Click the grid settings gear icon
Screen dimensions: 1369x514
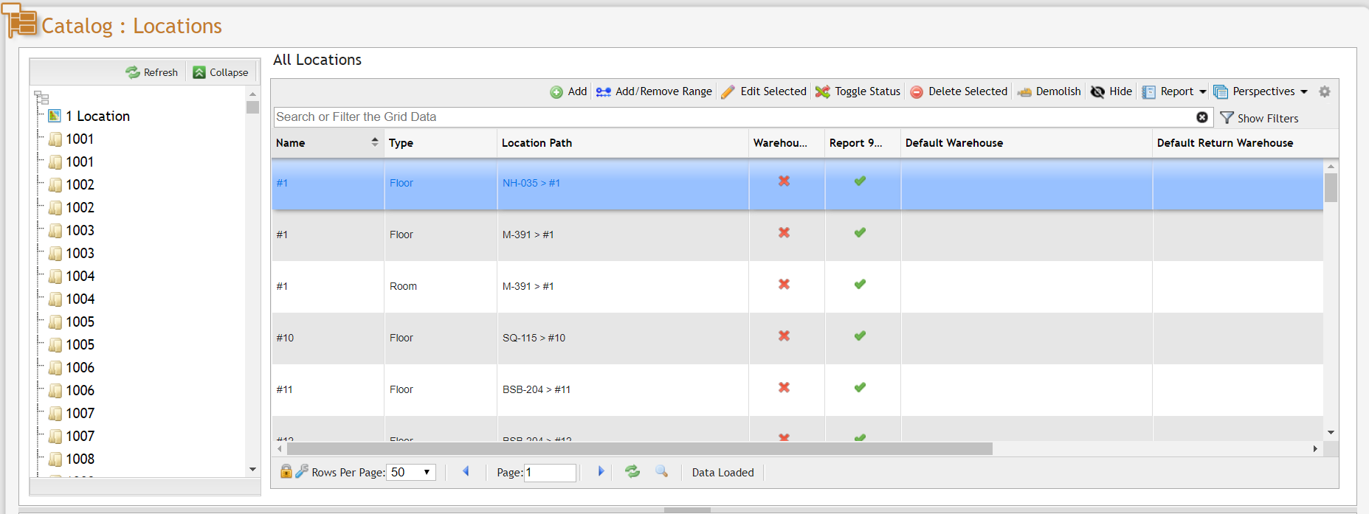pos(1325,91)
